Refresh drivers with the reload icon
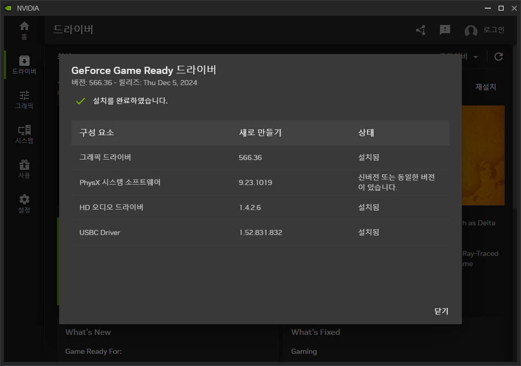This screenshot has height=366, width=521. pyautogui.click(x=499, y=57)
